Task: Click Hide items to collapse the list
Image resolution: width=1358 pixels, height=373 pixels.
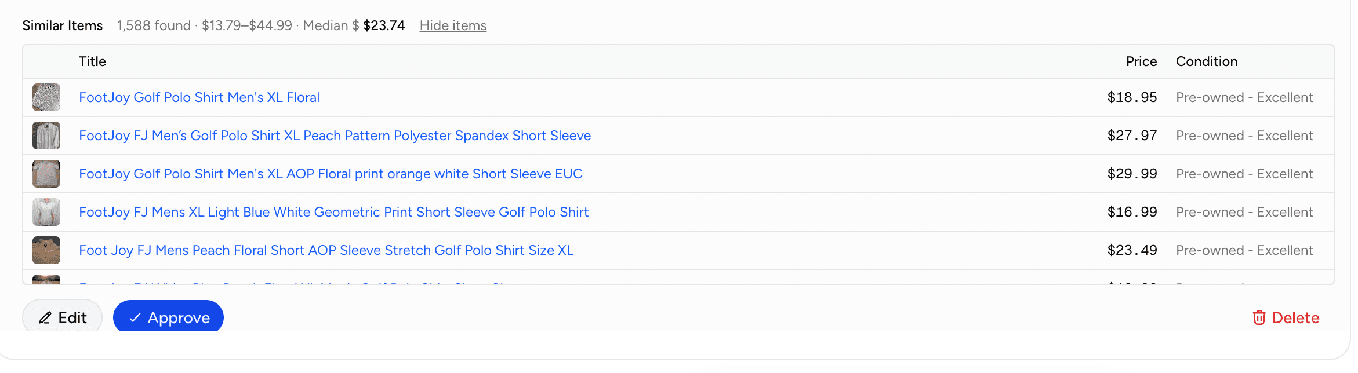Action: coord(453,25)
